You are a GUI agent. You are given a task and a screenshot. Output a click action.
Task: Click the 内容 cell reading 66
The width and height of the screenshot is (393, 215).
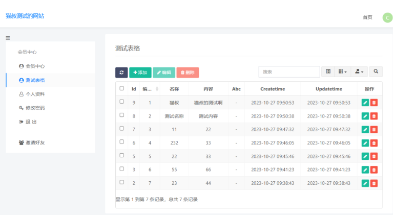tap(208, 170)
